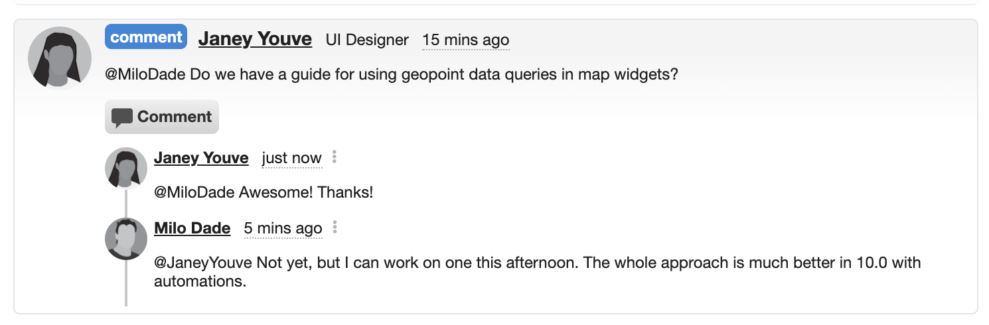This screenshot has width=989, height=325.
Task: Open kebab menu beside "5 mins ago" timestamp
Action: click(x=335, y=227)
